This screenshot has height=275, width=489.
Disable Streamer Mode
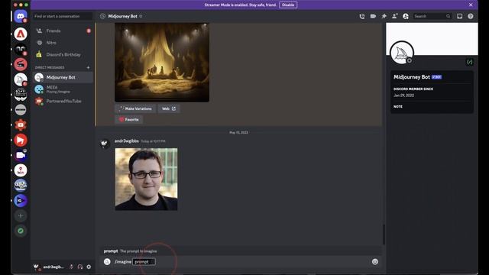pyautogui.click(x=288, y=5)
